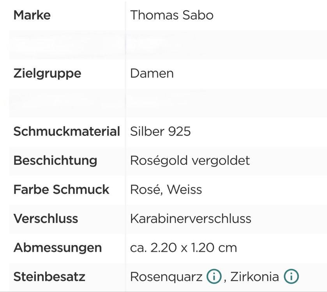Viewport: 327px width, 292px height.
Task: Click the Farbe Schmuck label
Action: [x=61, y=190]
